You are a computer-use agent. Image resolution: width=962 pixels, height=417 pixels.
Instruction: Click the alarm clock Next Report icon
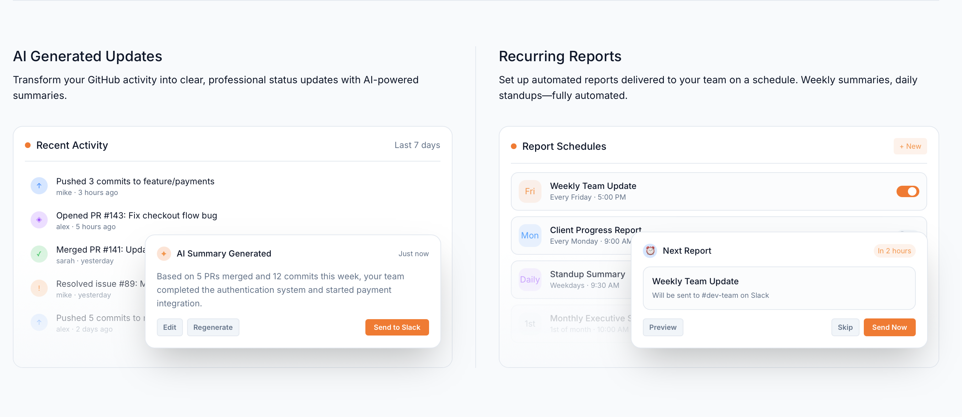coord(650,250)
